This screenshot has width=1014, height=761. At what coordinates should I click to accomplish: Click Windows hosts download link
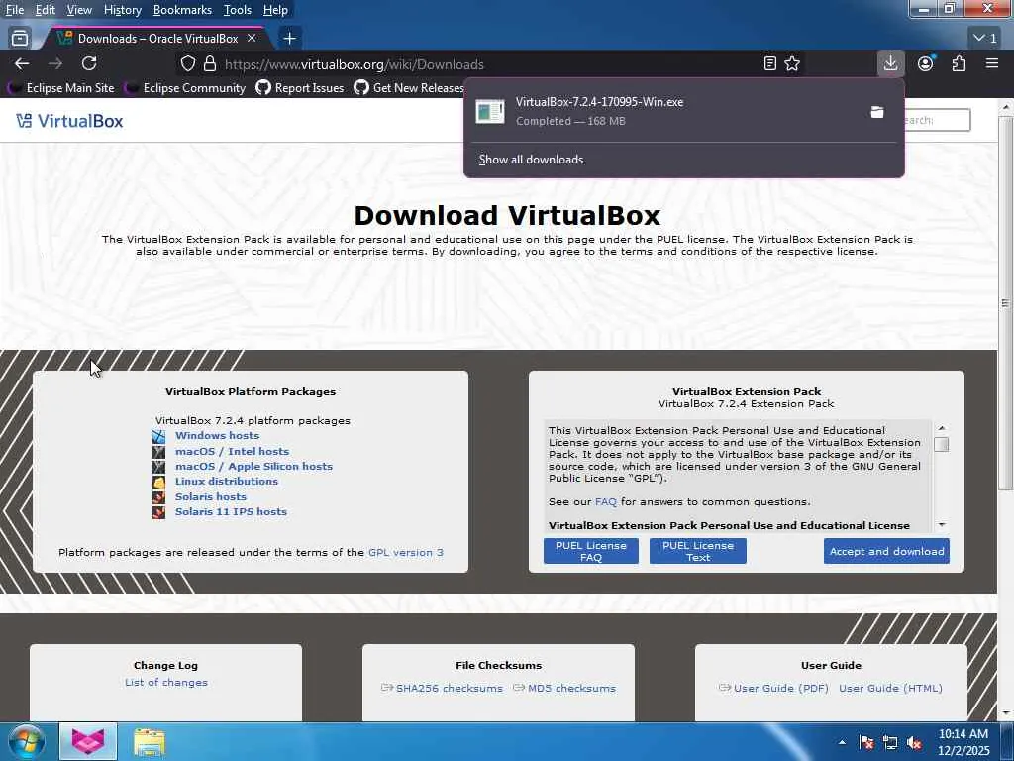coord(217,436)
